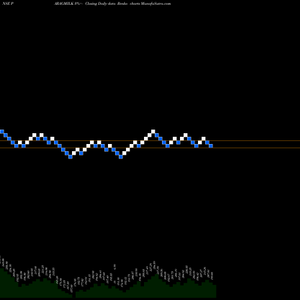Viewport: 300px width, 300px height.
Task: Click the lower orange horizontal level line
Action: (150, 148)
